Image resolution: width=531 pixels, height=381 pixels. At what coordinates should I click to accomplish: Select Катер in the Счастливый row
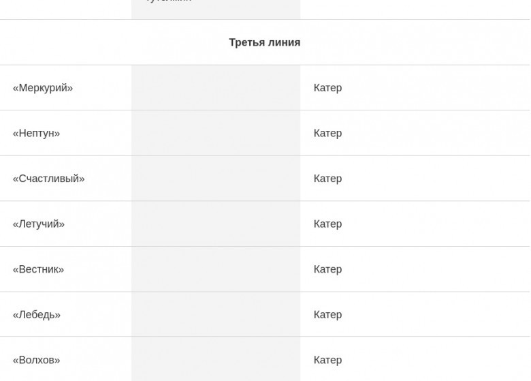pos(327,179)
